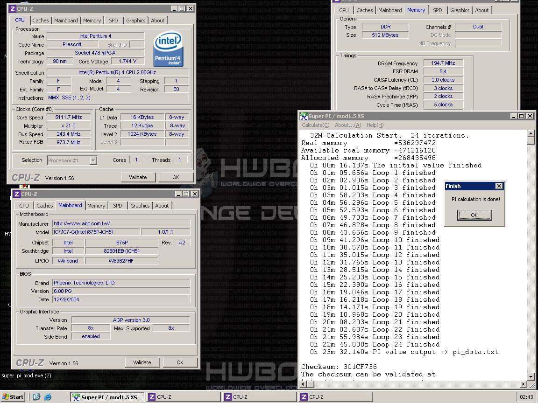Click OK in CPU tab window
538x403 pixels.
pos(176,177)
